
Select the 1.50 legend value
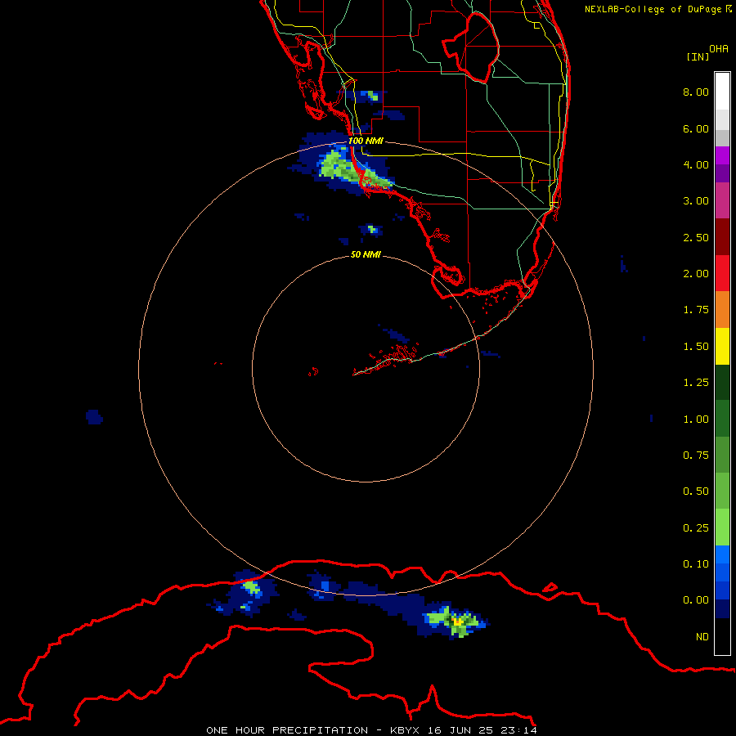(696, 347)
